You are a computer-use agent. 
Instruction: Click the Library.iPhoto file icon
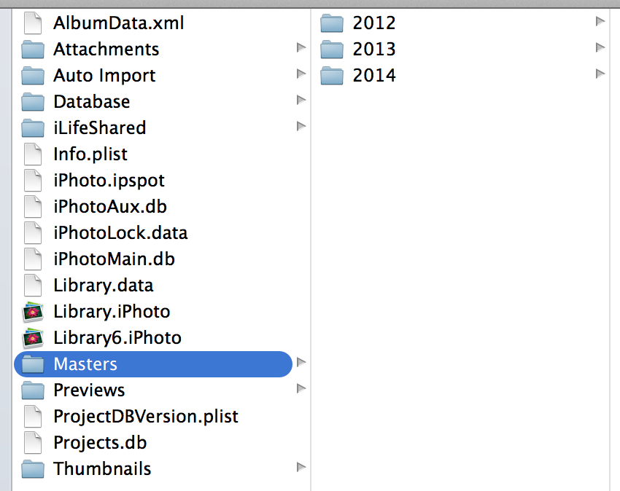point(33,312)
